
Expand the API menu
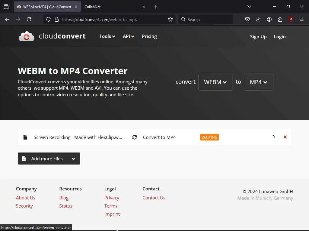(129, 36)
